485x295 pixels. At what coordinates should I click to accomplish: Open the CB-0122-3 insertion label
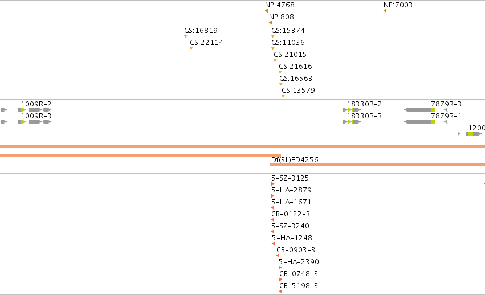291,214
